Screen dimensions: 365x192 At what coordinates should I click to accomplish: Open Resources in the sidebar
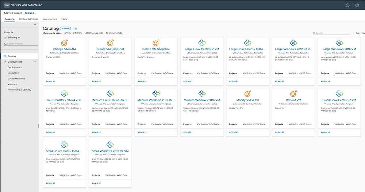pyautogui.click(x=13, y=73)
